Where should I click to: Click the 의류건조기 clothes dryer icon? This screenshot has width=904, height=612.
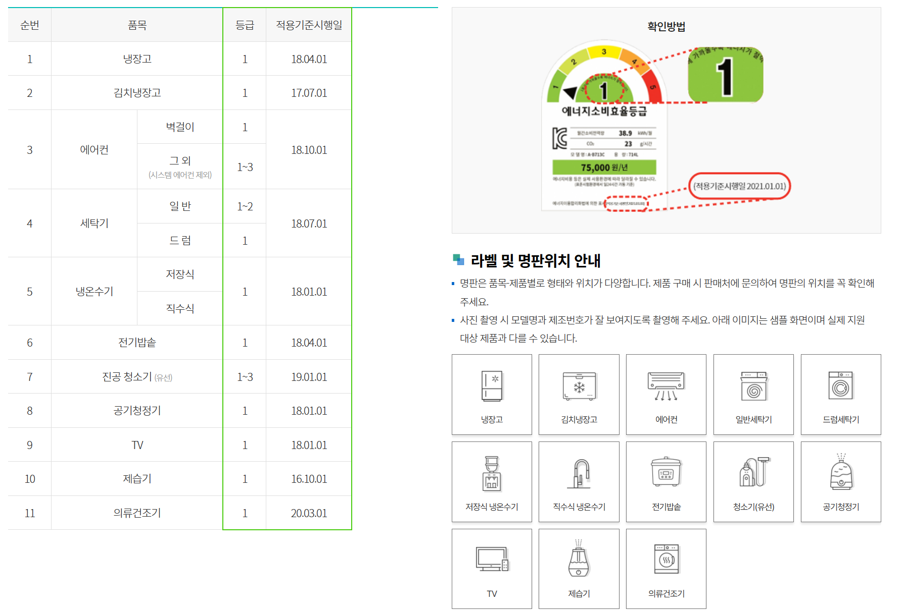coord(666,568)
